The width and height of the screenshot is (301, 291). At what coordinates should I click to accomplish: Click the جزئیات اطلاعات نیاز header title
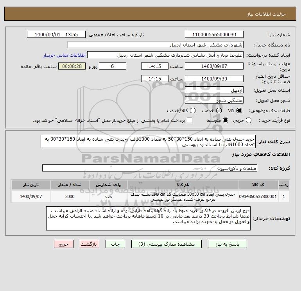click(x=267, y=14)
